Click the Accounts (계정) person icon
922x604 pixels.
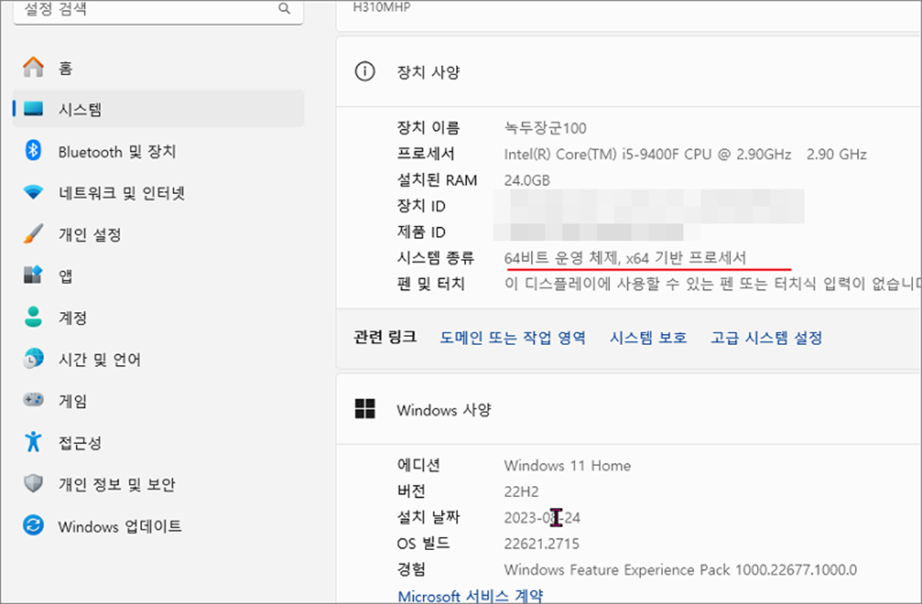click(33, 318)
